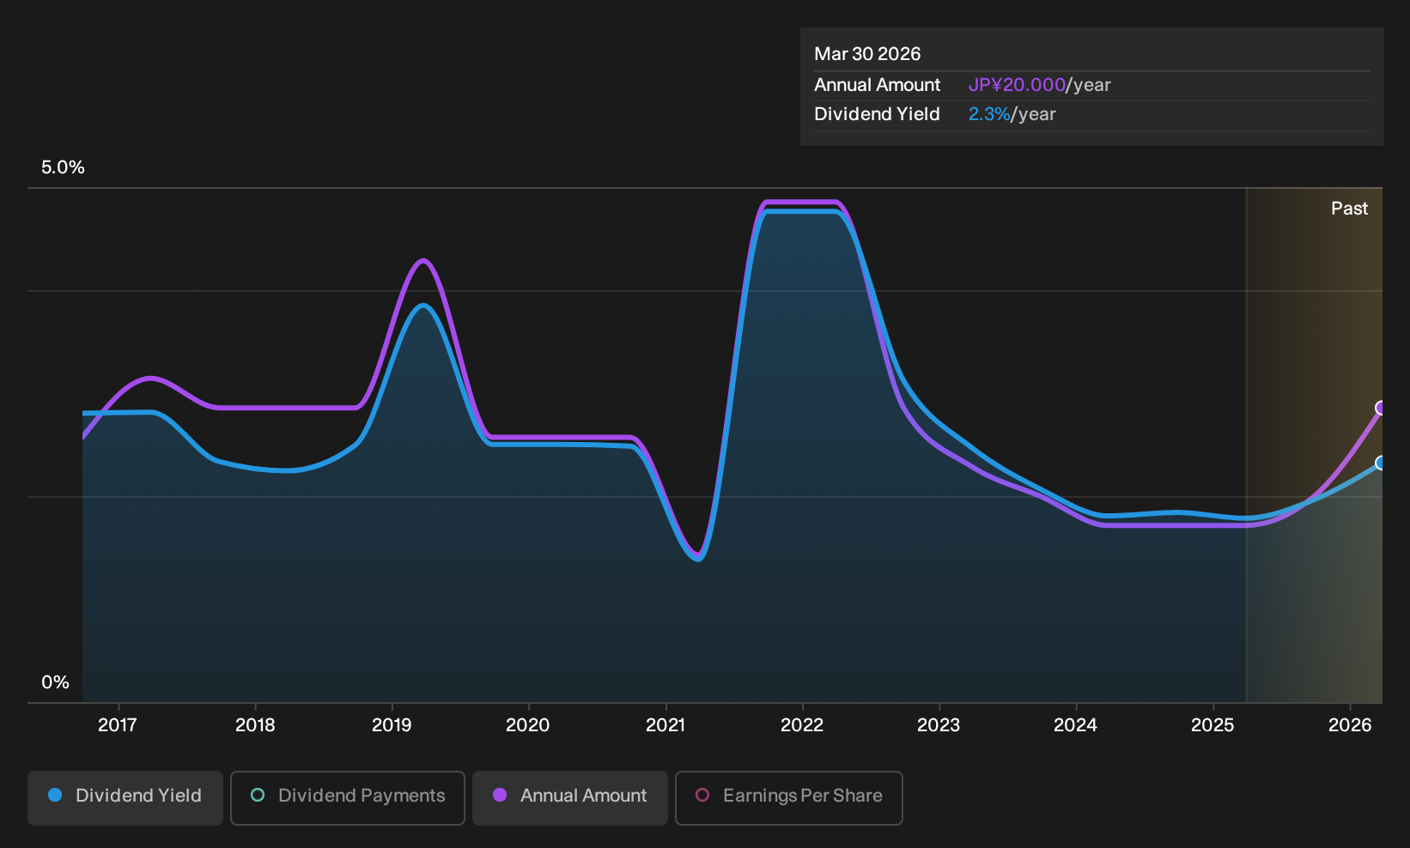Click the tooltip Dividend Yield label
Image resolution: width=1410 pixels, height=848 pixels.
[x=877, y=114]
